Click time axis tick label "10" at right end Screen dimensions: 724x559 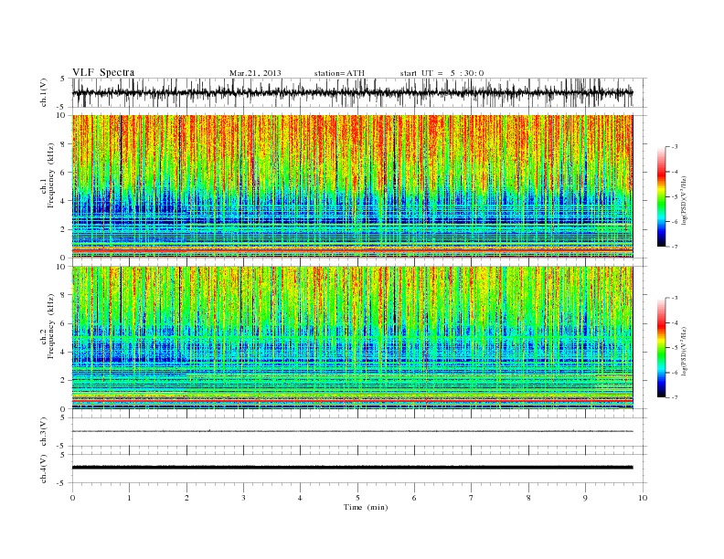(x=643, y=498)
